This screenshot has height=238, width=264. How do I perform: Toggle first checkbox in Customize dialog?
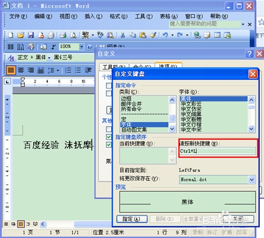click(109, 85)
